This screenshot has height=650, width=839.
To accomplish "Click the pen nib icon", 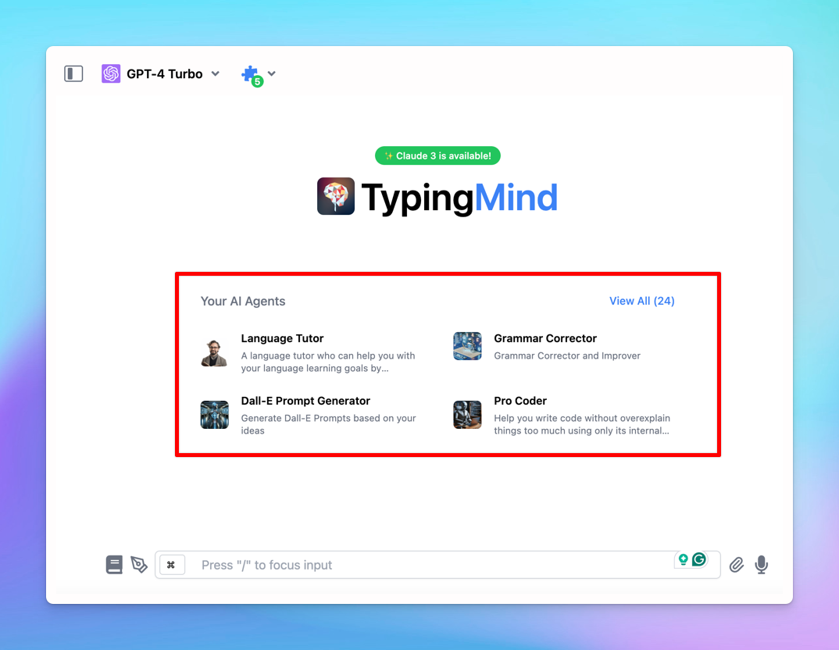I will click(139, 565).
